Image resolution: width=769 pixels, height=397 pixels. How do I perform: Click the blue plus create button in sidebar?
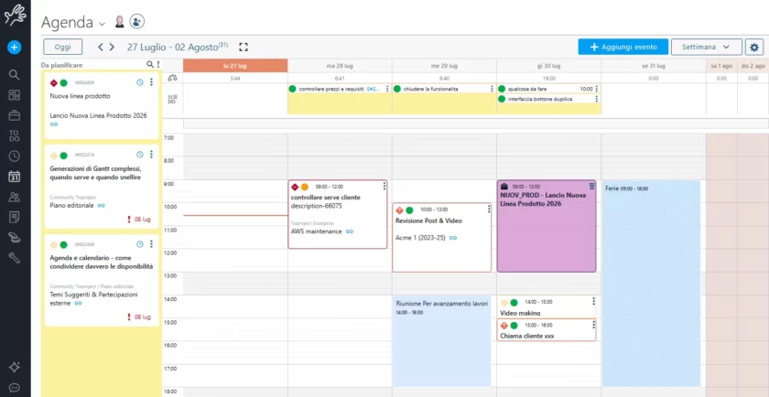(15, 47)
